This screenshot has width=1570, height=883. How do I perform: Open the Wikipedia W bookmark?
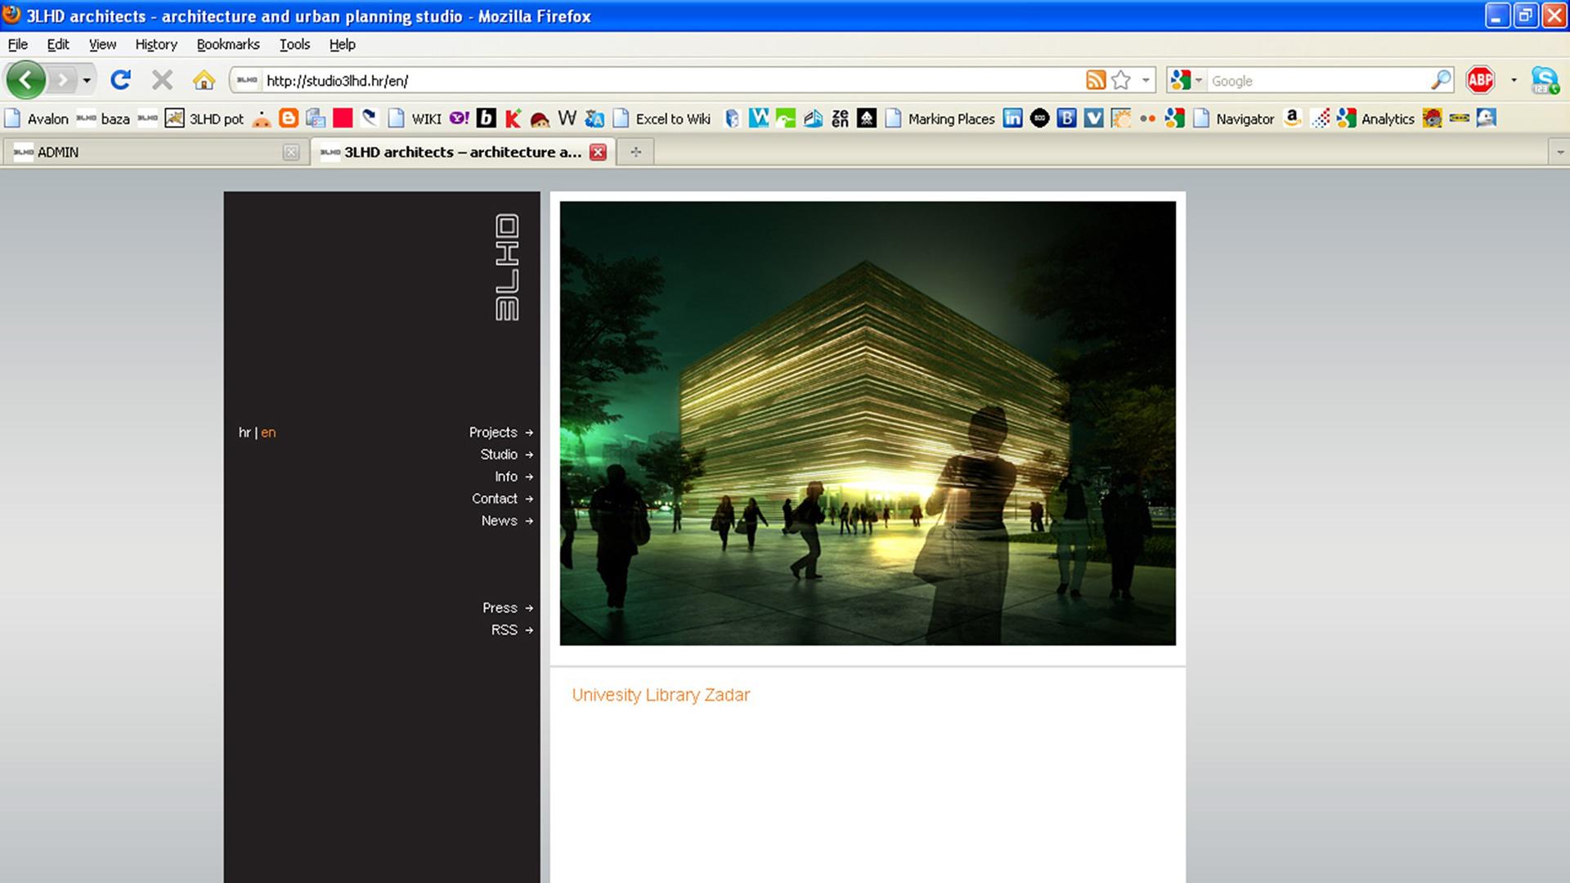(567, 119)
